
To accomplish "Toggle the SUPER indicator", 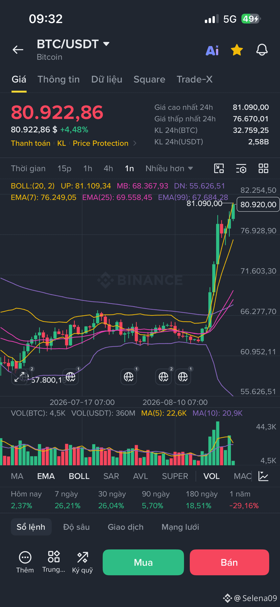I will coord(175,476).
